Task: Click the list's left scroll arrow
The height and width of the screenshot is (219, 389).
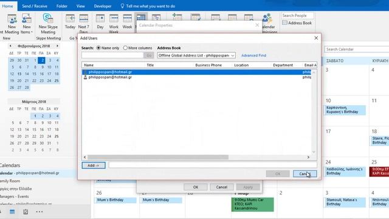Action: tap(85, 157)
